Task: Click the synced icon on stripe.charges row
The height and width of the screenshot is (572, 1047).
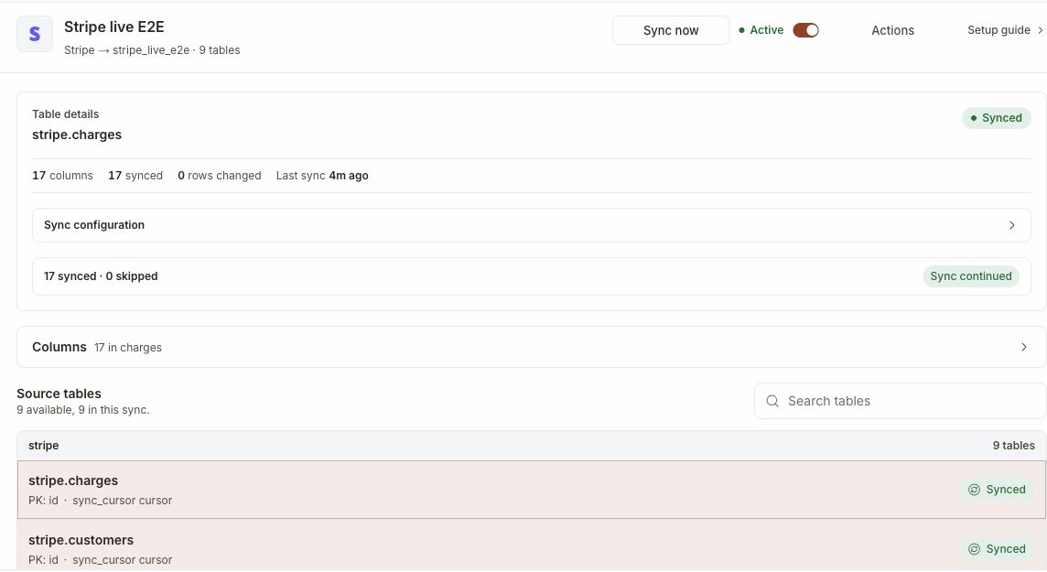Action: coord(974,490)
